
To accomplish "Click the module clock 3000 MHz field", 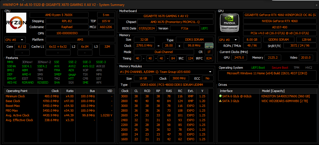I will pyautogui.click(x=179, y=78).
